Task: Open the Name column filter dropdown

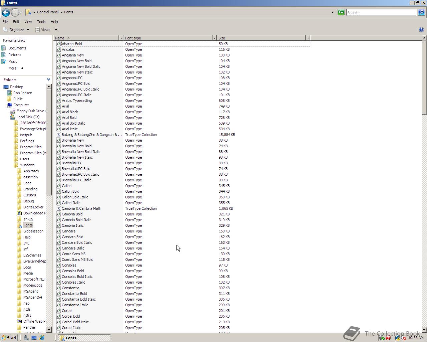Action: tap(121, 38)
